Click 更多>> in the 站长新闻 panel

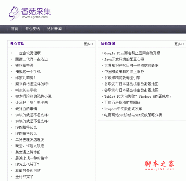pyautogui.click(x=179, y=44)
